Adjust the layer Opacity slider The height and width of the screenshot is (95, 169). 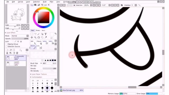[20, 39]
